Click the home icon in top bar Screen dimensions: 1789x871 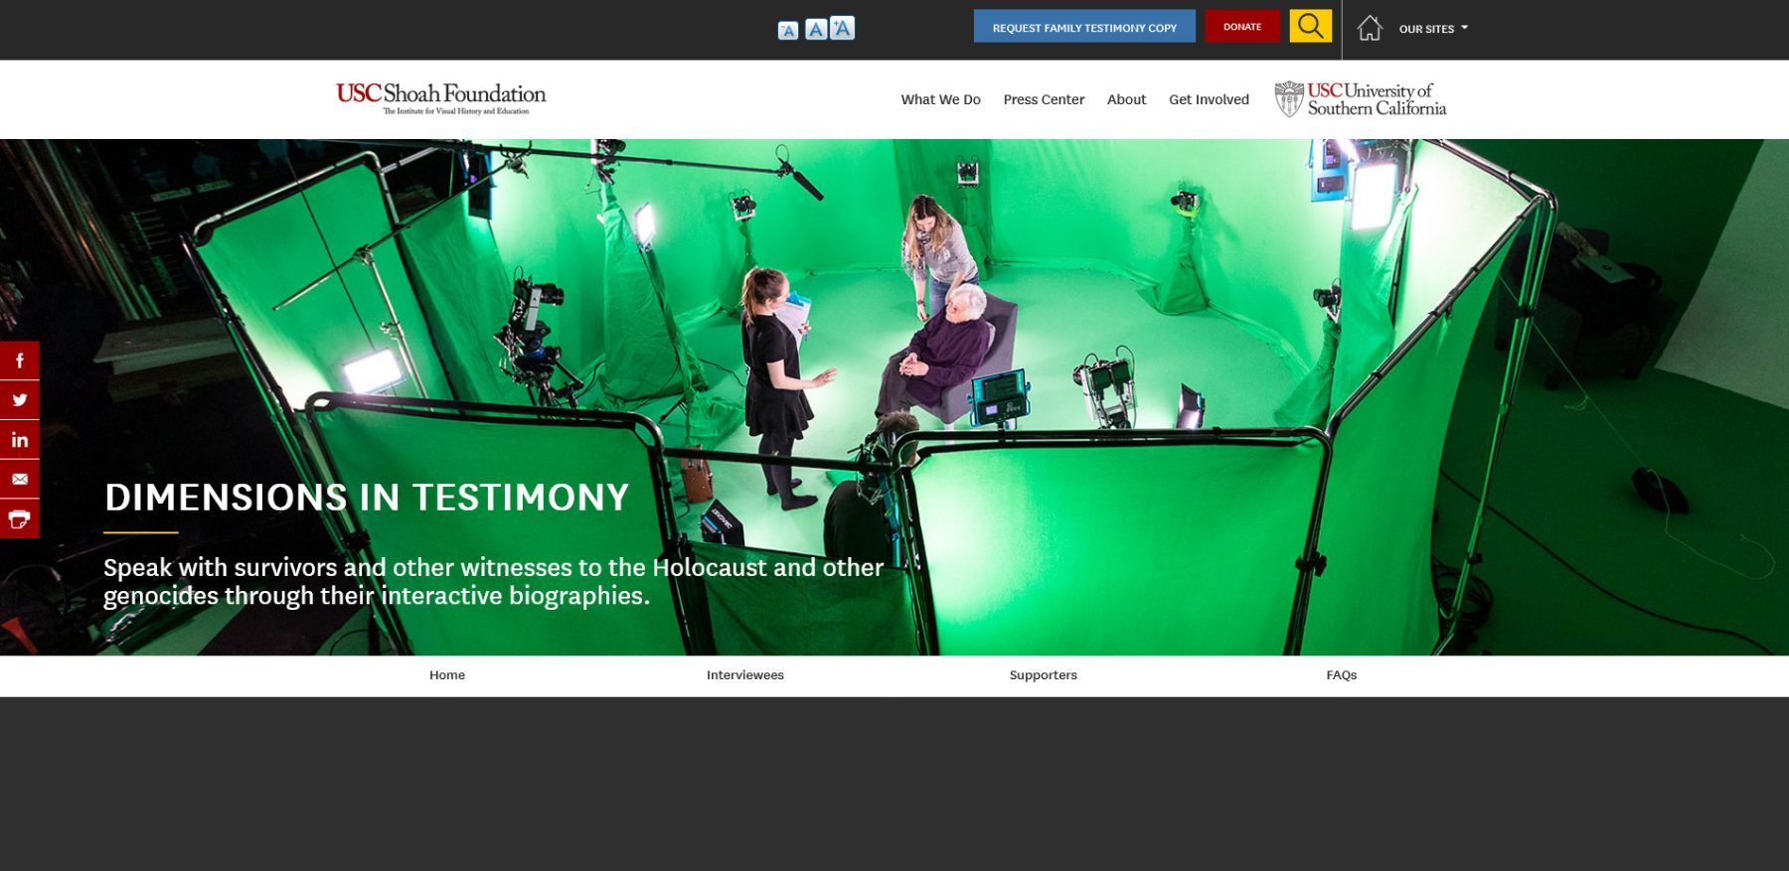[x=1370, y=28]
